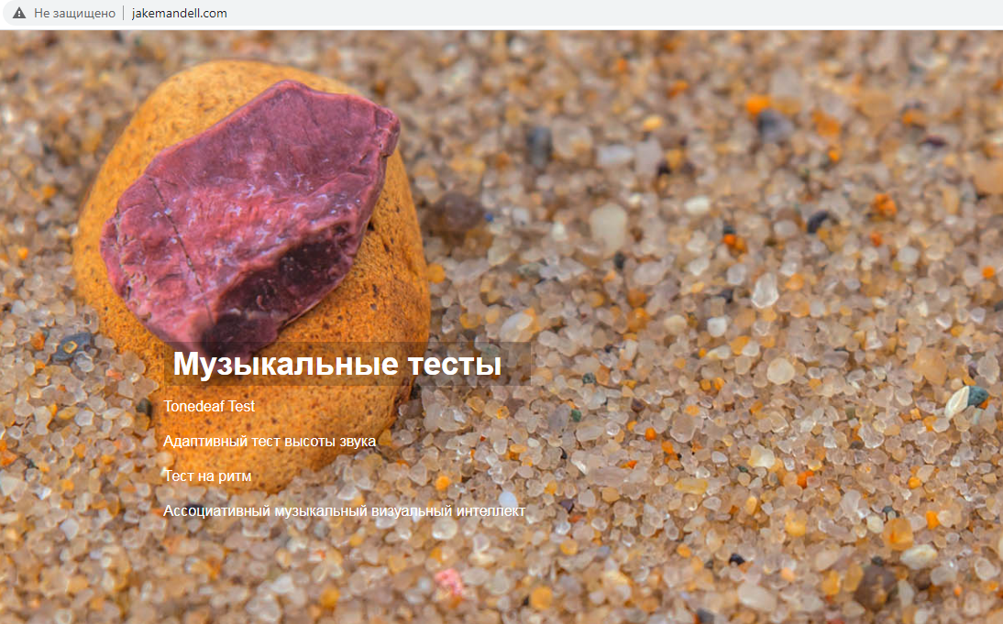Click the separator after "Не защищено"
1003x624 pixels.
click(124, 13)
